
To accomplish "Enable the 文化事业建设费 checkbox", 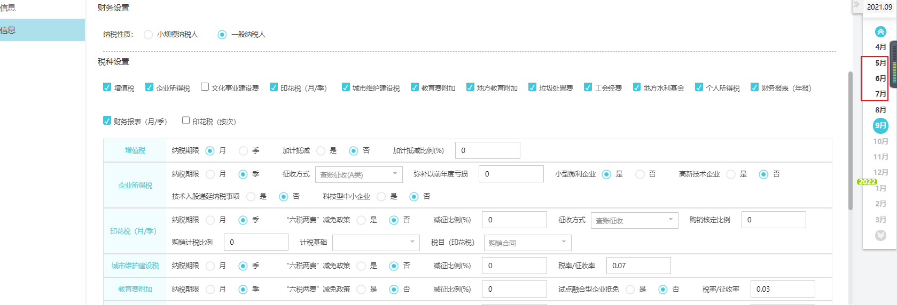I will coord(205,87).
